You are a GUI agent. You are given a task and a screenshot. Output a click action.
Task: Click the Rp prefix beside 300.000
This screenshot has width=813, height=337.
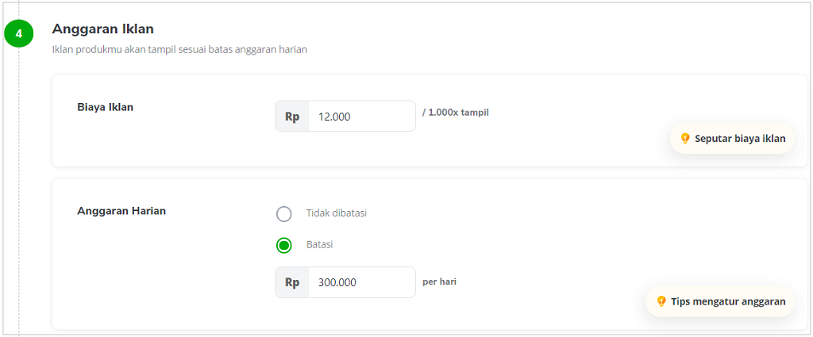pos(292,282)
